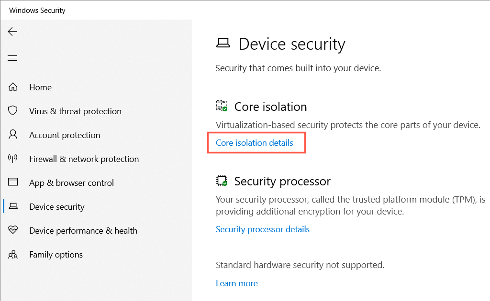Click the Device security heading laptop icon
The height and width of the screenshot is (301, 490).
pyautogui.click(x=223, y=43)
